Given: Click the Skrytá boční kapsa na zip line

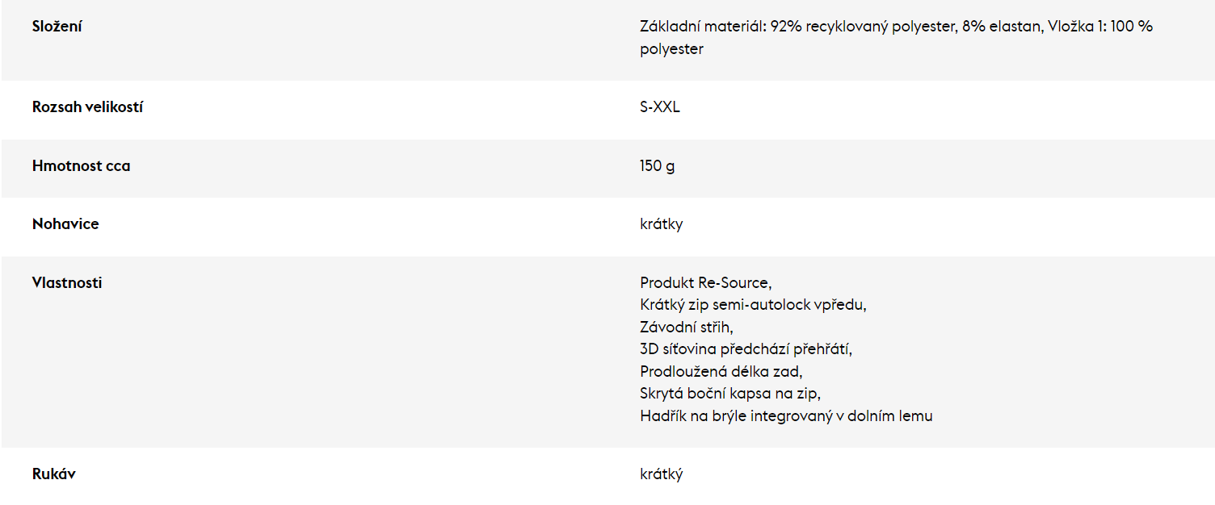Looking at the screenshot, I should [x=730, y=394].
